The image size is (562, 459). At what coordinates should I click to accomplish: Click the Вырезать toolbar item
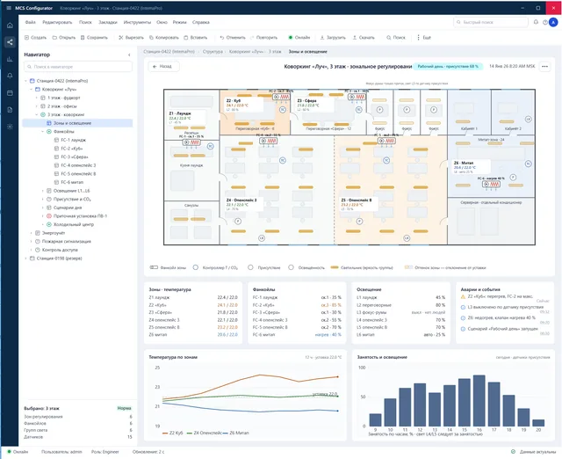[131, 37]
